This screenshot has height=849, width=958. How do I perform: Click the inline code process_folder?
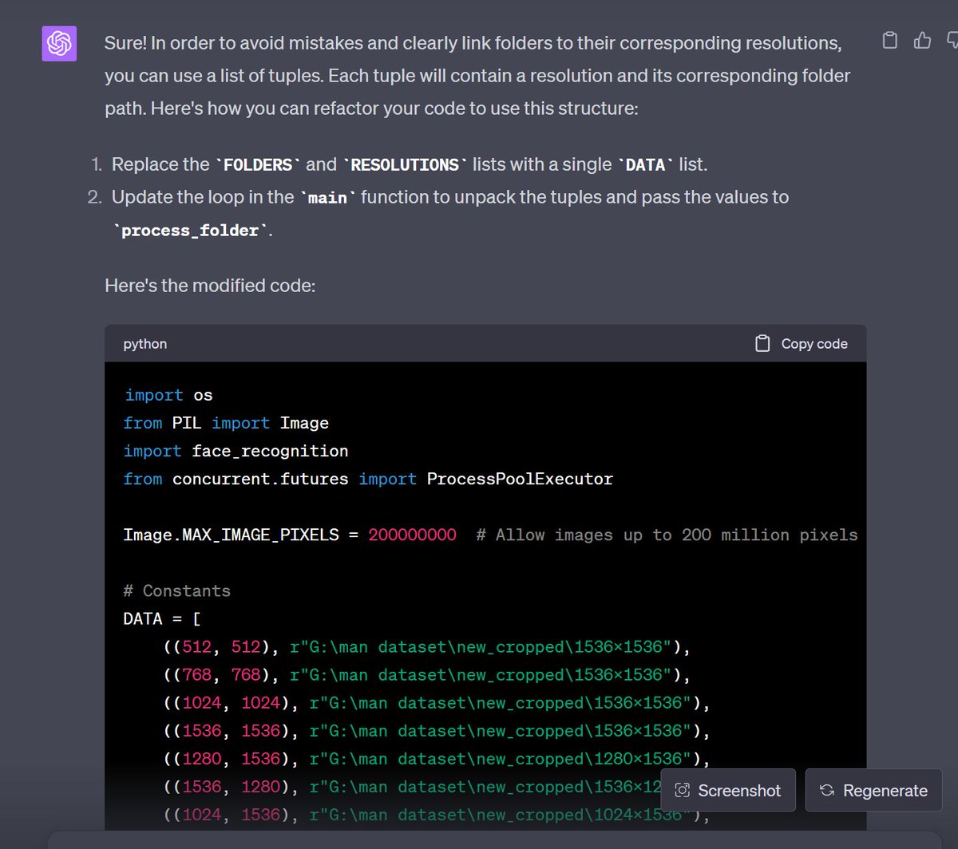[190, 231]
